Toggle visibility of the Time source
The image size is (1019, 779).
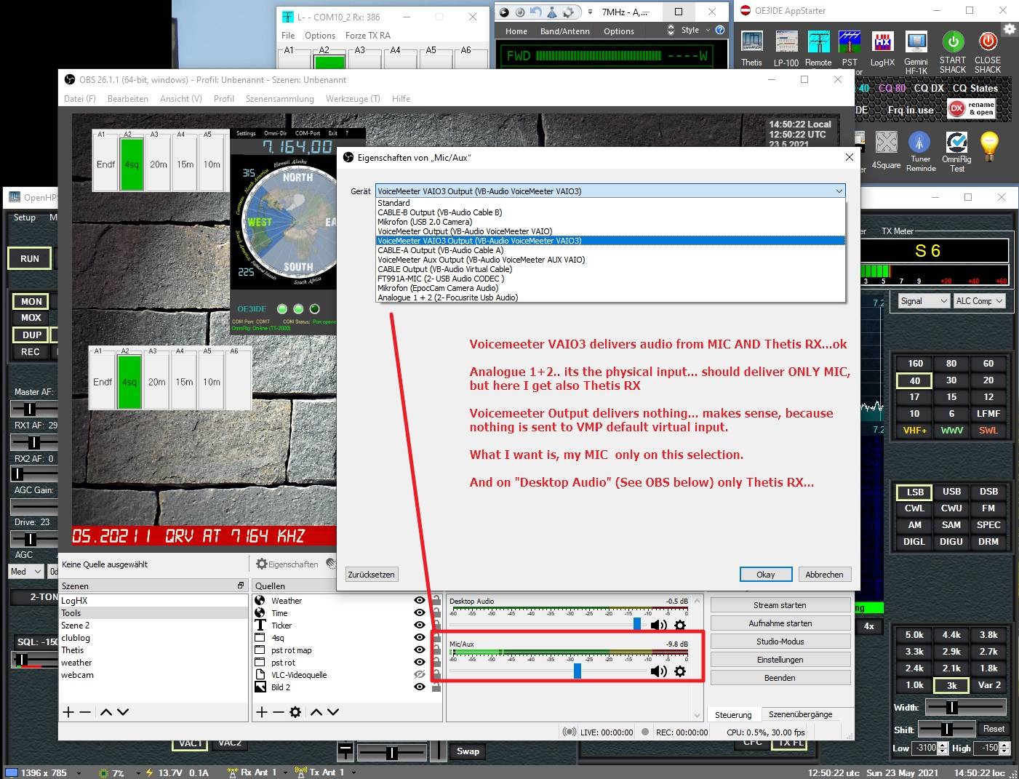click(x=419, y=613)
